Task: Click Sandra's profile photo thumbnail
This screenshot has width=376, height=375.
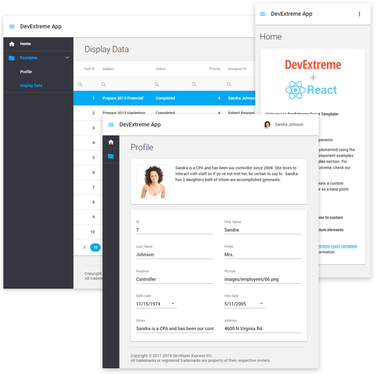Action: pyautogui.click(x=153, y=182)
